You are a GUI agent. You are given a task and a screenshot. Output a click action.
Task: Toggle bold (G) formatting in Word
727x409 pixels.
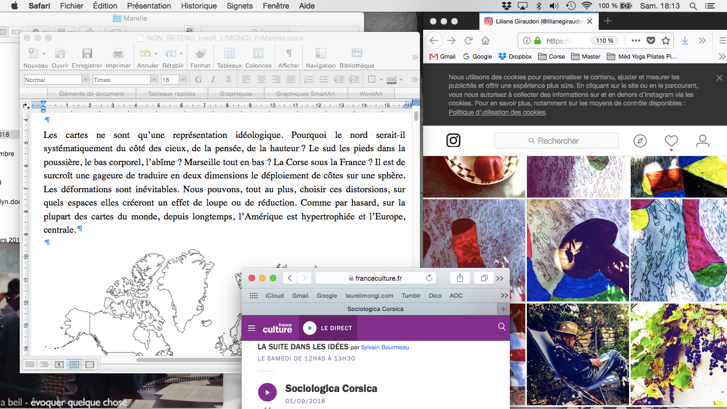tap(199, 79)
